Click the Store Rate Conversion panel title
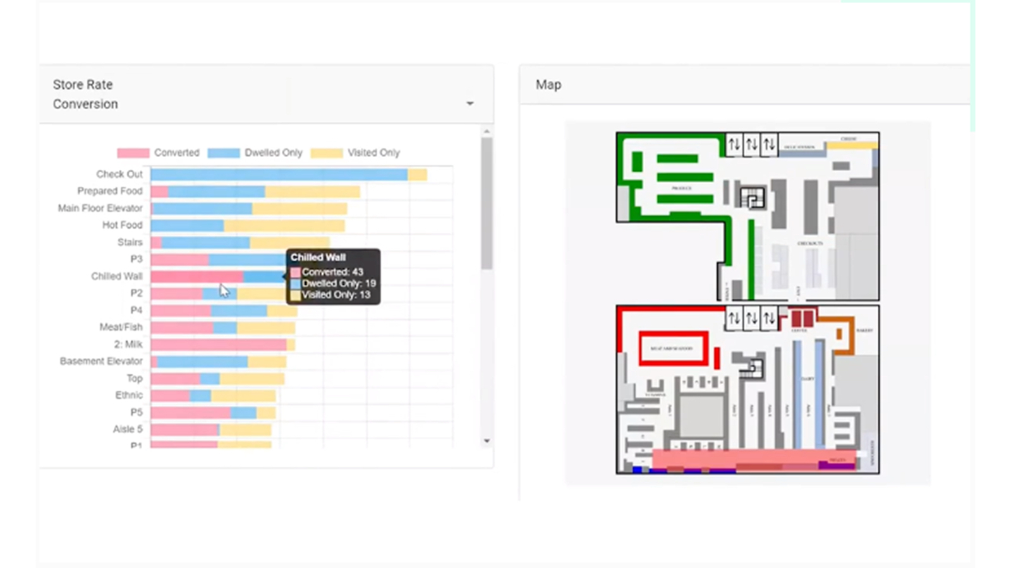 tap(85, 94)
